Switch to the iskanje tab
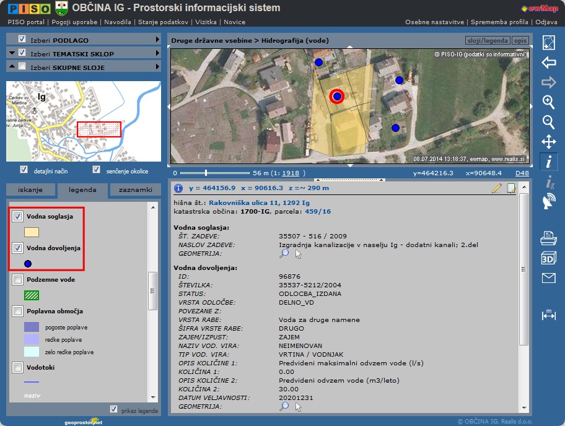This screenshot has width=565, height=426. coord(30,191)
